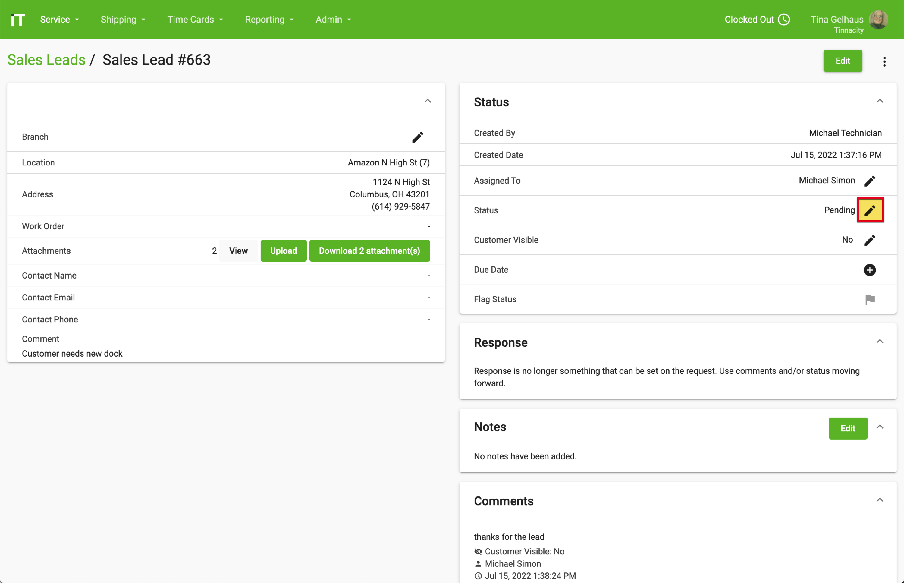The image size is (904, 583).
Task: Open the clock icon next to Clocked Out
Action: pos(784,19)
